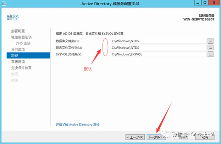Screen dimensions: 221x144
Task: Go to 部署配置 step
Action: point(18,31)
